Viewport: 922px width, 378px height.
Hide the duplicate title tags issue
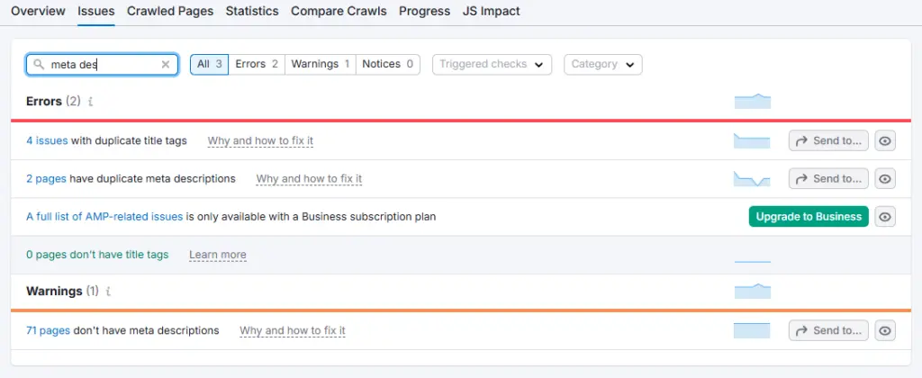[x=886, y=141]
